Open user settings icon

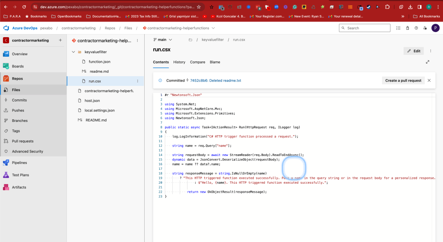click(x=425, y=28)
